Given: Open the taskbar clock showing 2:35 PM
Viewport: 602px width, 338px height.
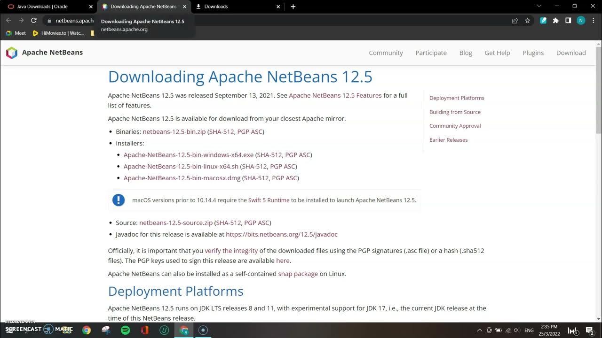Looking at the screenshot, I should click(550, 330).
